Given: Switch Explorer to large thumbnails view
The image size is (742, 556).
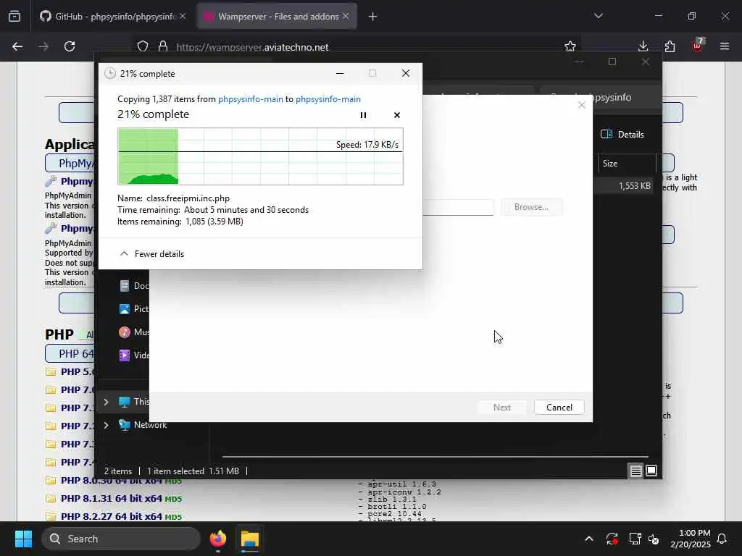Looking at the screenshot, I should tap(651, 471).
